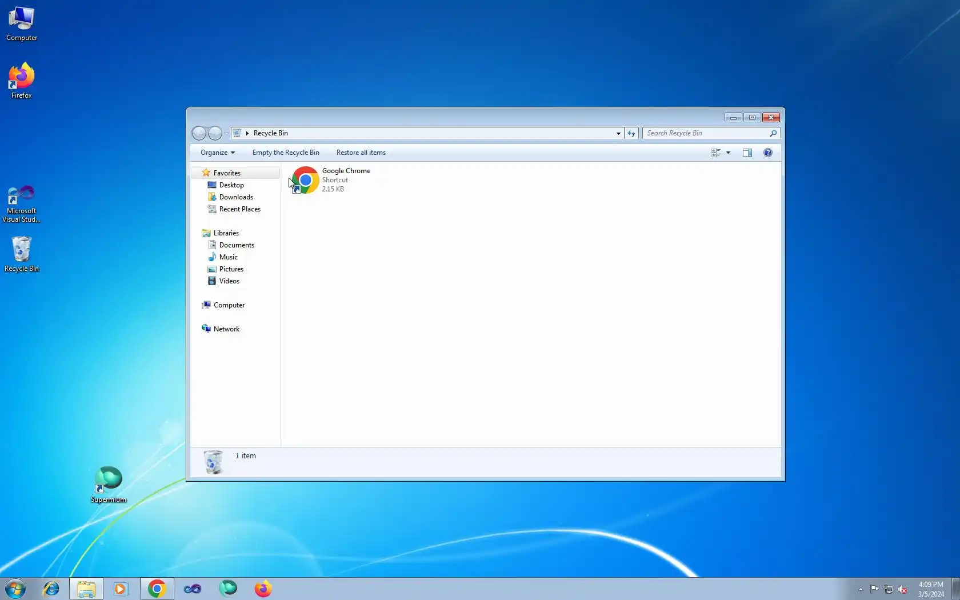Open the Organize dropdown menu
This screenshot has height=600, width=960.
(218, 153)
